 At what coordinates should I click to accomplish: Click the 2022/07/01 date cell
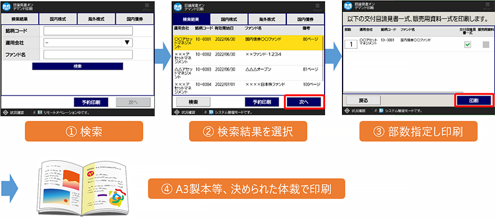tap(225, 84)
